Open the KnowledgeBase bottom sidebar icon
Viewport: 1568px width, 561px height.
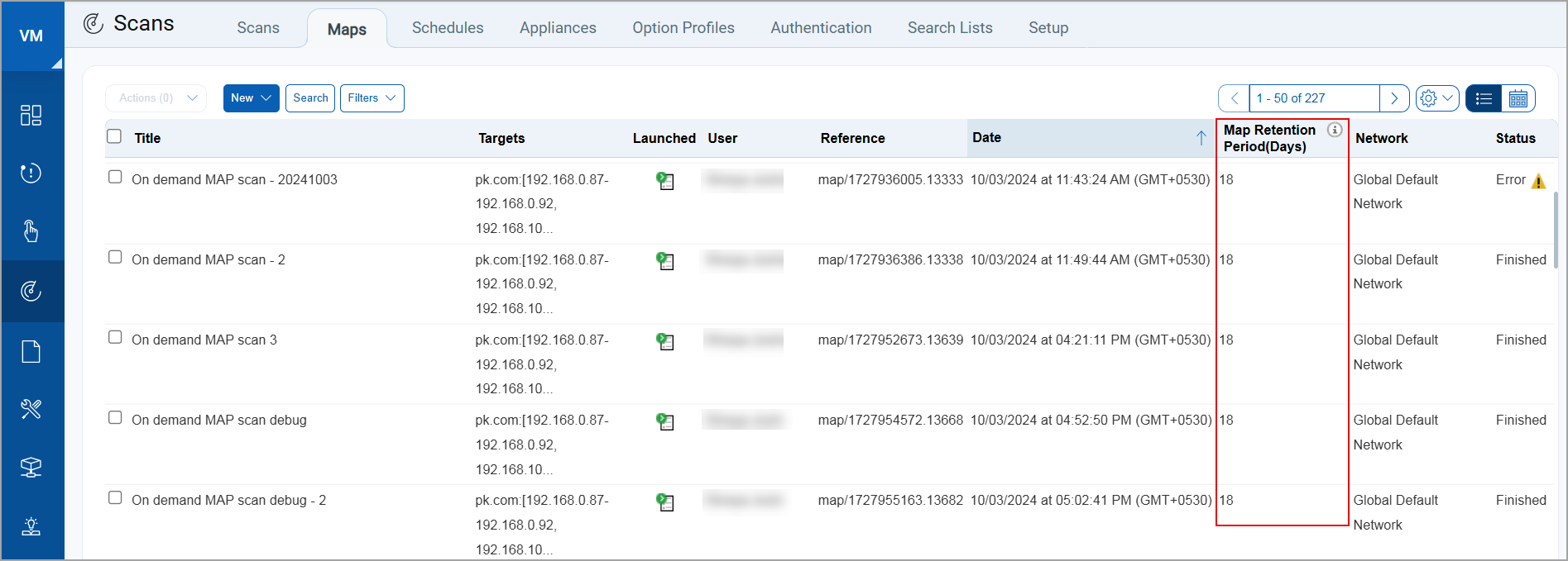tap(31, 526)
